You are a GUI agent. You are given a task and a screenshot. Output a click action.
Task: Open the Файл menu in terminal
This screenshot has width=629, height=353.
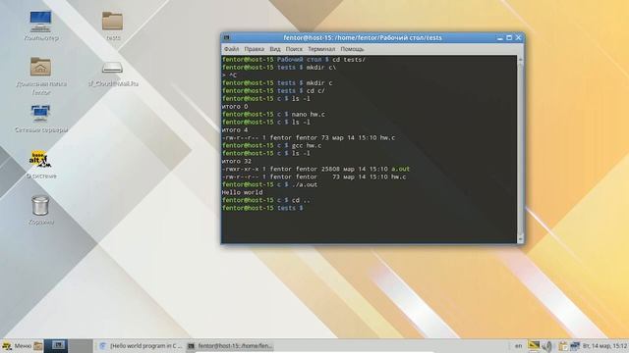231,49
